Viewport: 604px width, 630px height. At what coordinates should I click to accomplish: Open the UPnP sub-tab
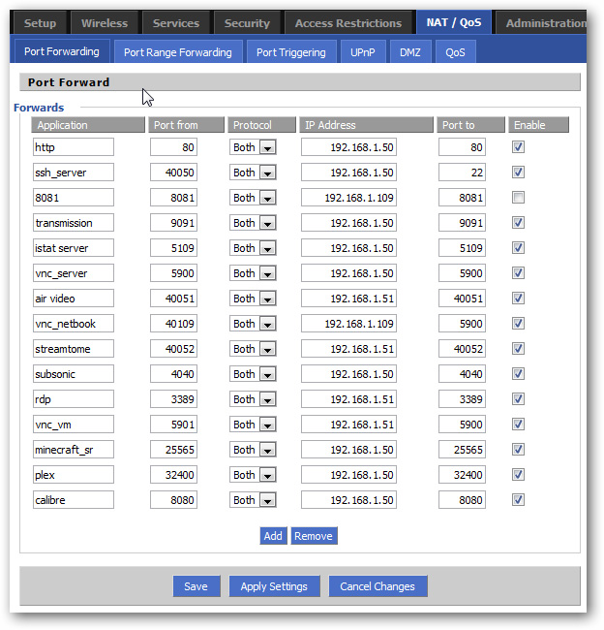363,52
